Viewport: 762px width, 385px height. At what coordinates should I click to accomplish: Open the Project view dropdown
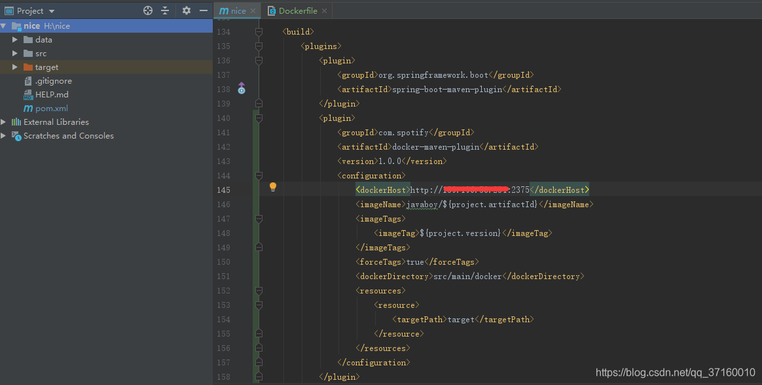[52, 10]
